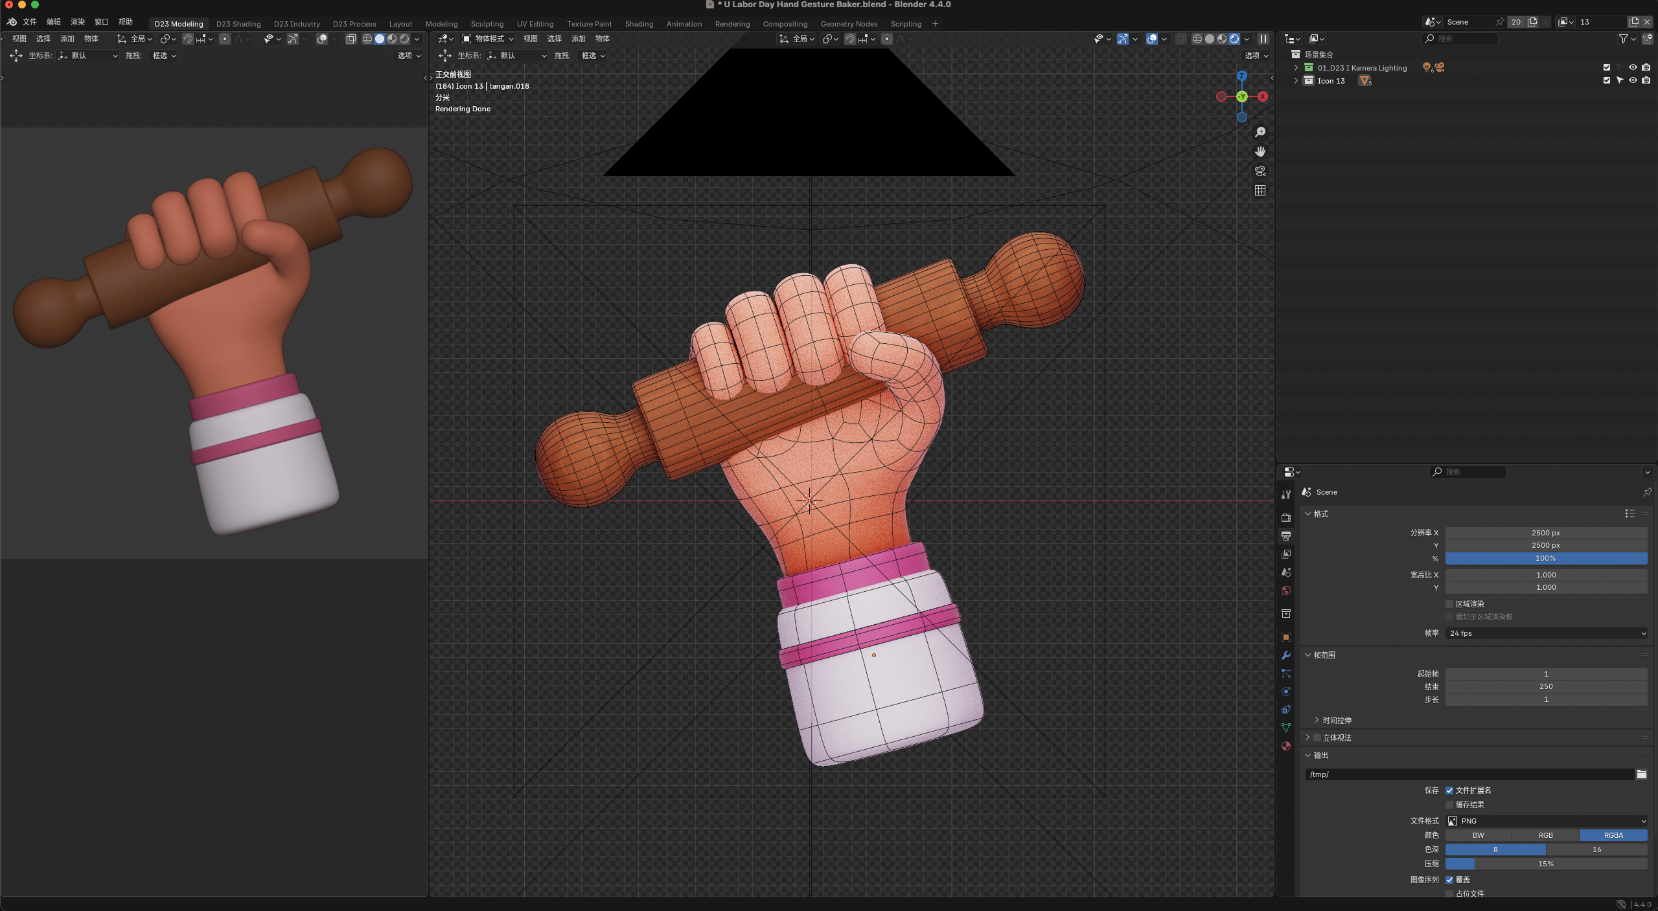The image size is (1658, 911).
Task: Open the Modifiers wrench properties tab
Action: click(x=1286, y=655)
